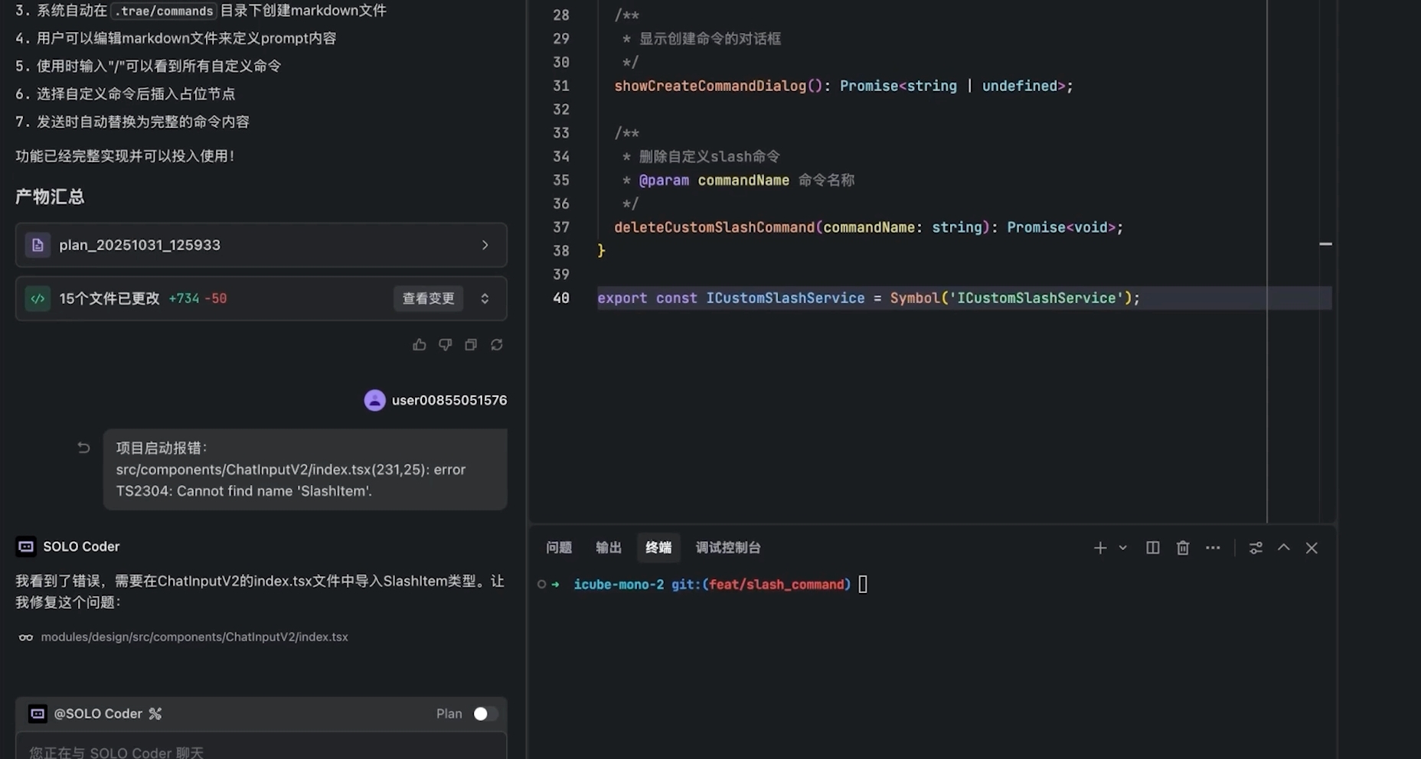Open the ChatInputV2/index.tsx file link
The width and height of the screenshot is (1421, 759).
click(194, 637)
